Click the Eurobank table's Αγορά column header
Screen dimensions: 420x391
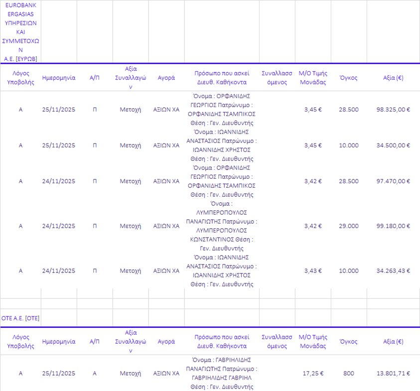[x=166, y=78]
